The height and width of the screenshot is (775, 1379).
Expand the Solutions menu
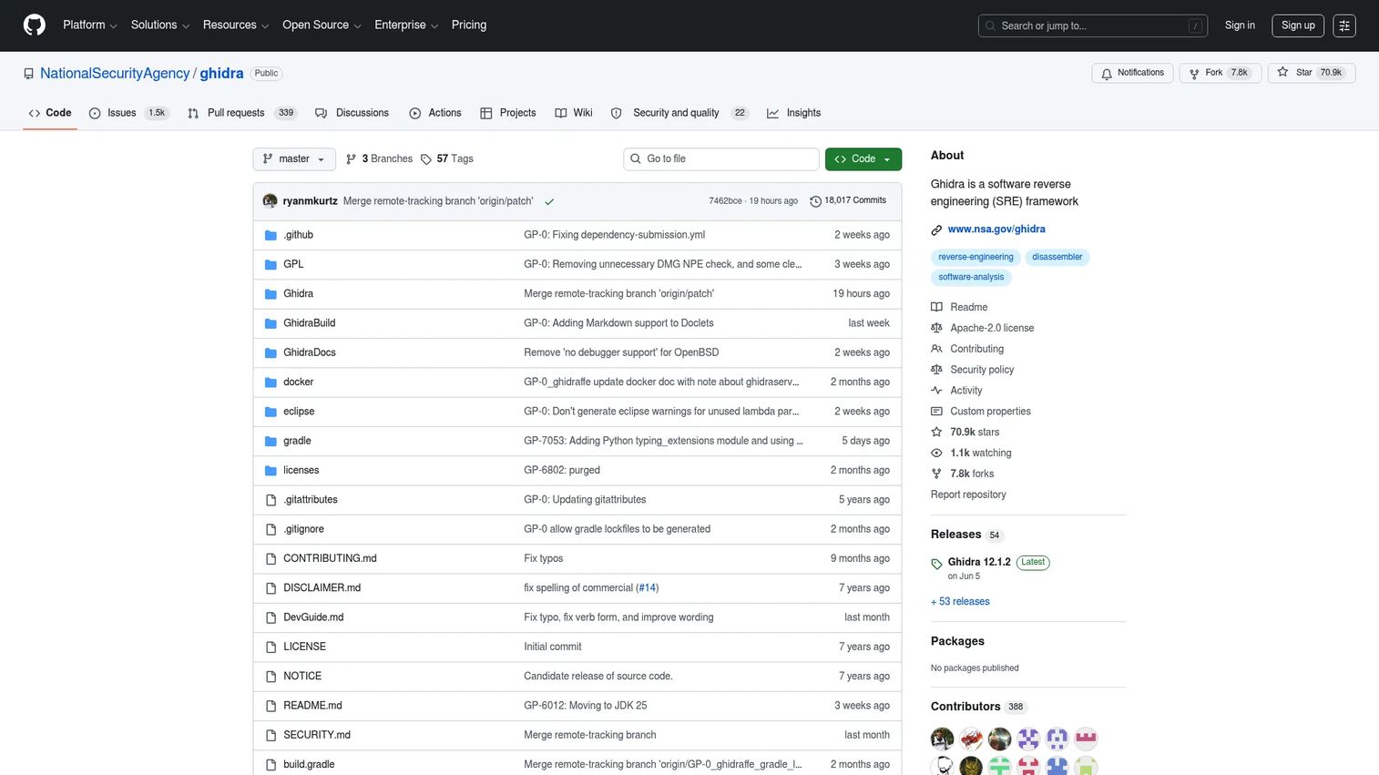click(x=160, y=25)
